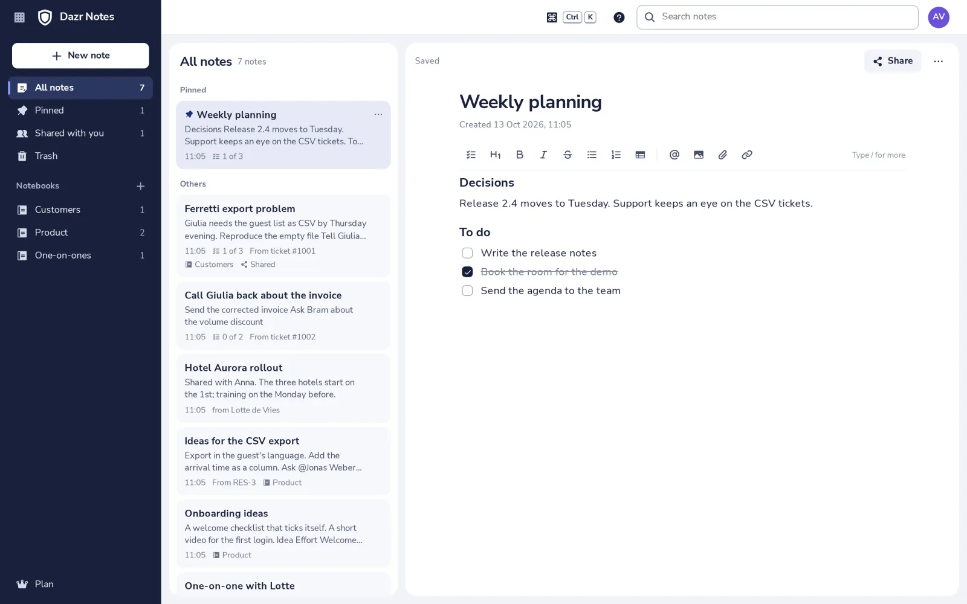Open the AV user avatar menu

click(939, 17)
